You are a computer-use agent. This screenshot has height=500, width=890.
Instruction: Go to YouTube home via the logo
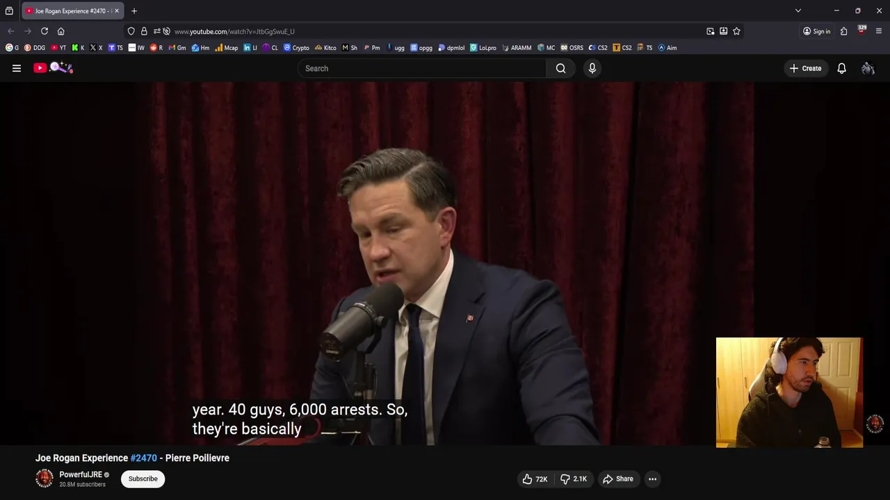(53, 68)
